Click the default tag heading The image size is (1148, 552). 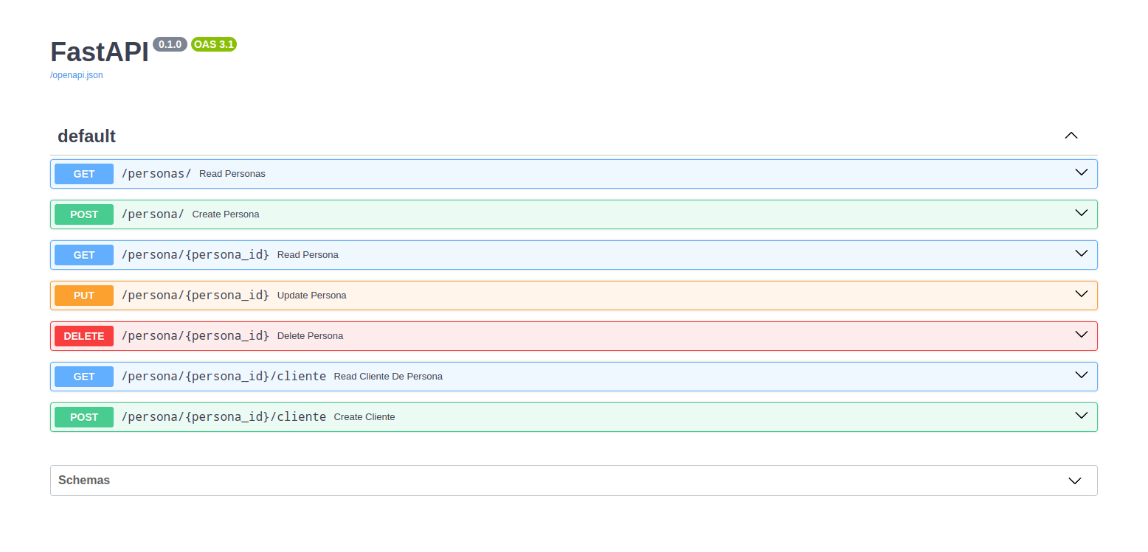(86, 136)
